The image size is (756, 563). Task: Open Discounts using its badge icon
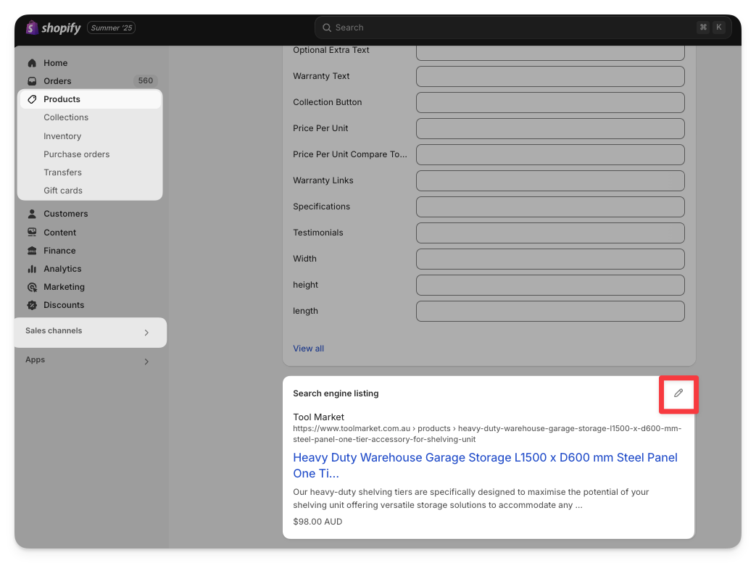pos(32,305)
